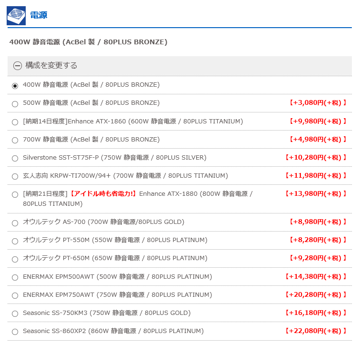Pick the 700W AcBel BRONZE power supply

coord(15,140)
